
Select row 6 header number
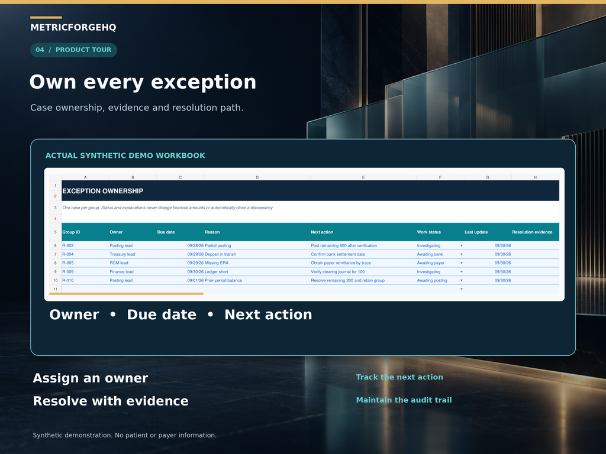pyautogui.click(x=55, y=245)
